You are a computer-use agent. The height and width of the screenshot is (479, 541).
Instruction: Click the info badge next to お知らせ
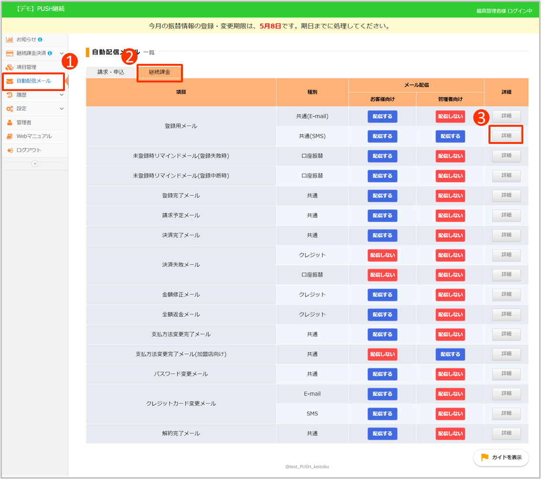pyautogui.click(x=40, y=39)
